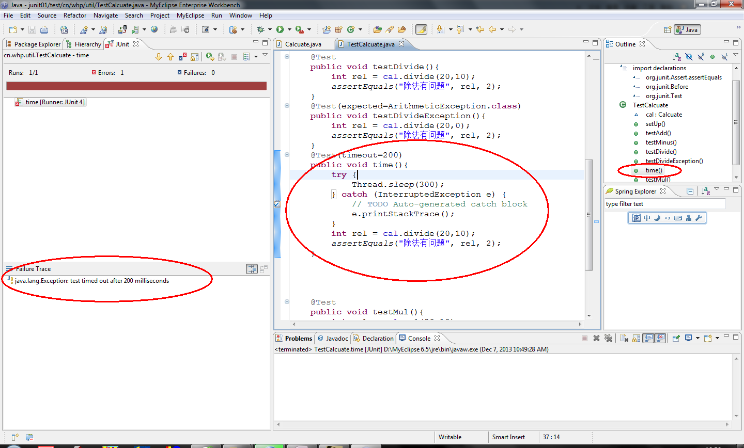Open the MyEclipse menu
This screenshot has height=448, width=744.
pyautogui.click(x=190, y=15)
